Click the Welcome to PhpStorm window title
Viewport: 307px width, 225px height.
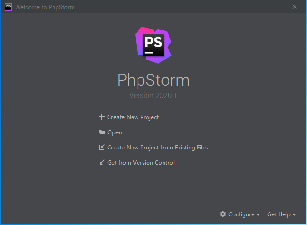click(45, 7)
